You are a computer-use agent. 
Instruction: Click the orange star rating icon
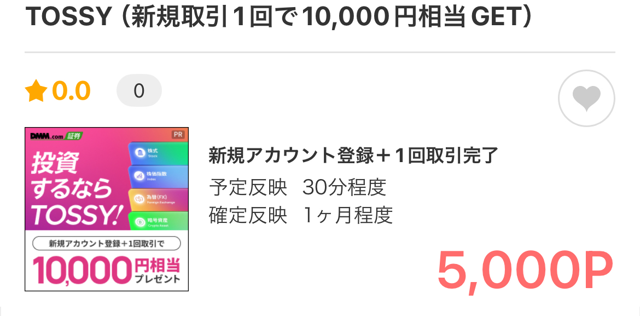coord(36,91)
